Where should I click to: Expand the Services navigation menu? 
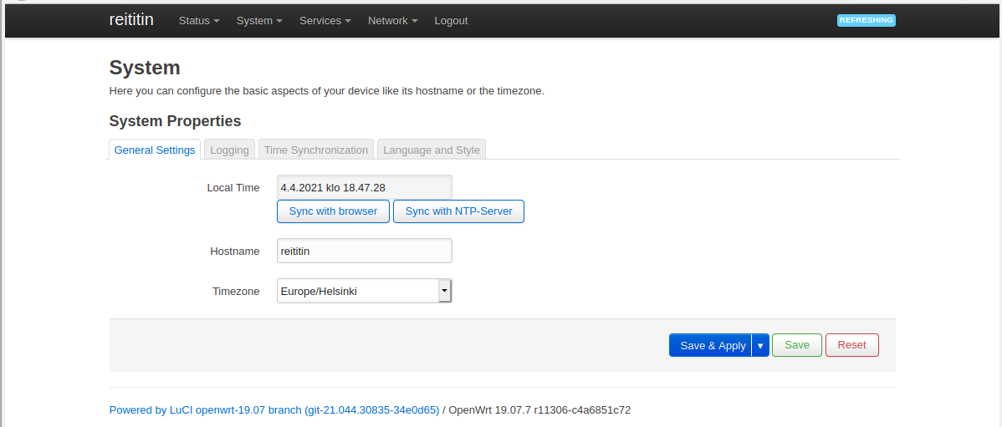(325, 21)
